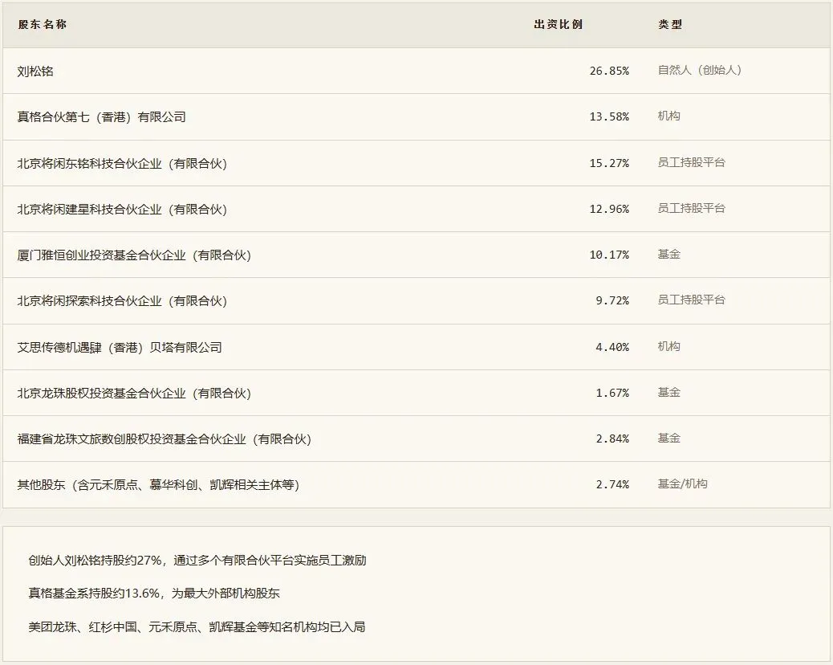Click the 出资比例 column header
Screen dimensions: 833x665
pyautogui.click(x=559, y=24)
